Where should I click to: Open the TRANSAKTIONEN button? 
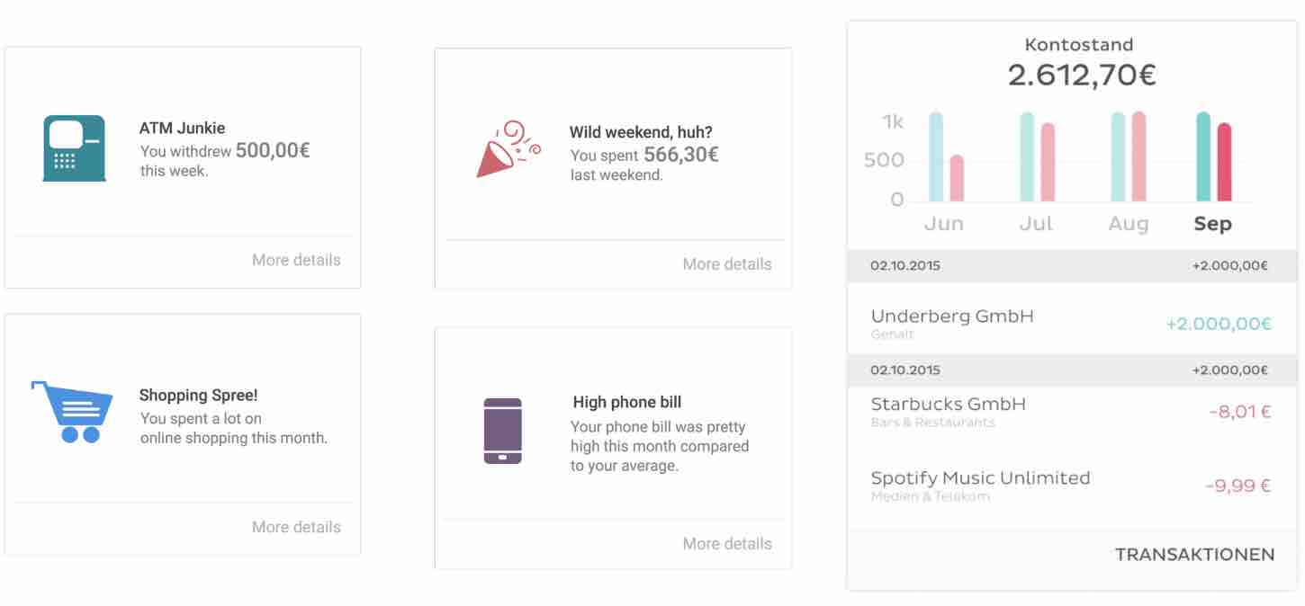[1194, 555]
